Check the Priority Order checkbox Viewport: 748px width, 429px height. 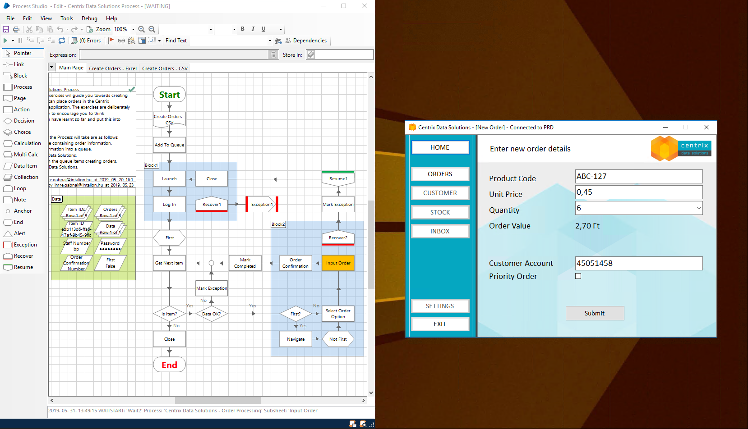[x=578, y=276]
